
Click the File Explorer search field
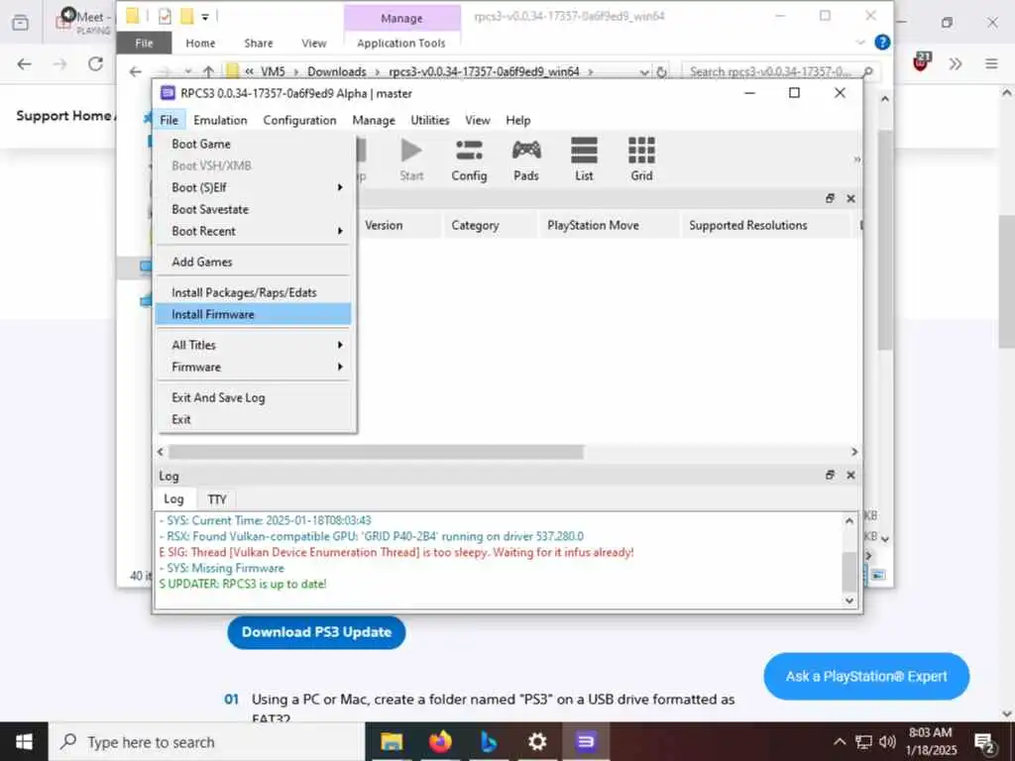pyautogui.click(x=779, y=71)
